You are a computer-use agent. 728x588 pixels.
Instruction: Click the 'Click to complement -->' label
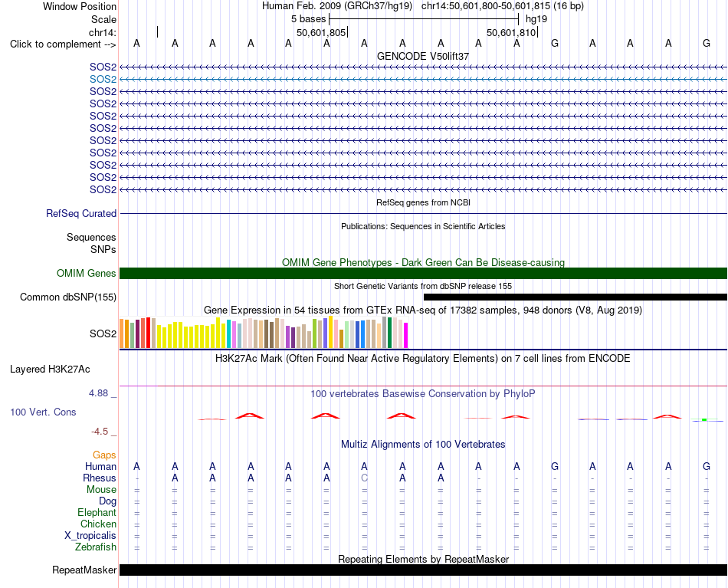(63, 44)
